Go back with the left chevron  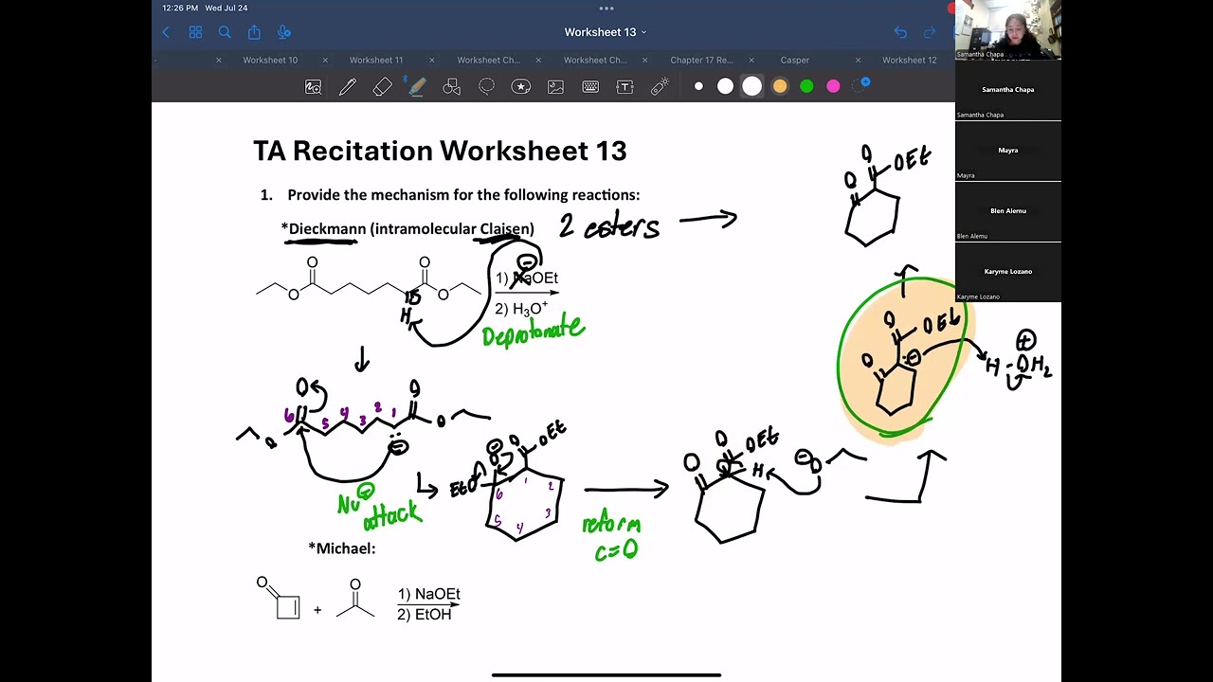[166, 32]
